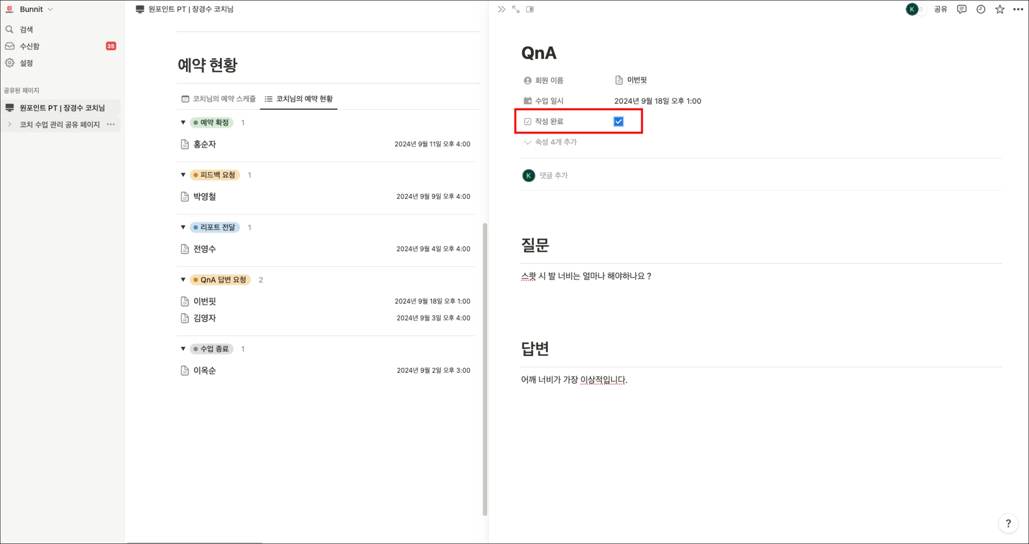Screen dimensions: 1029x544
Task: Close the side peek panel with double chevron
Action: tap(501, 10)
